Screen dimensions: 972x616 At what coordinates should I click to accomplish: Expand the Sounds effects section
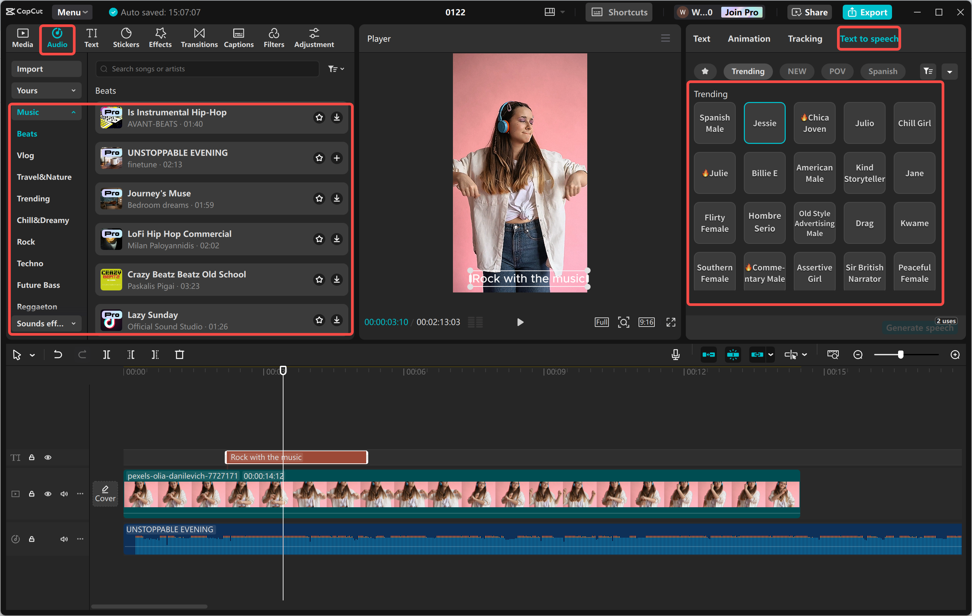pyautogui.click(x=46, y=323)
